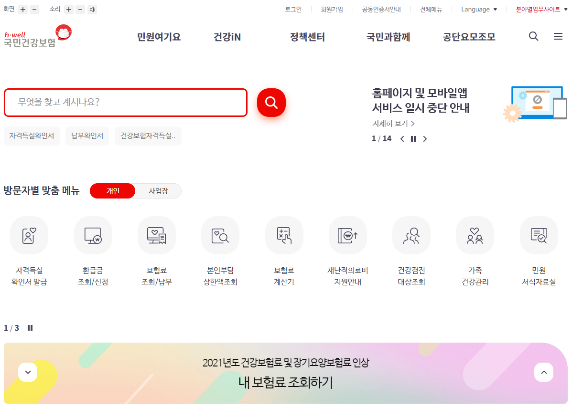This screenshot has height=408, width=572.
Task: Open the 건강iN menu
Action: [227, 37]
